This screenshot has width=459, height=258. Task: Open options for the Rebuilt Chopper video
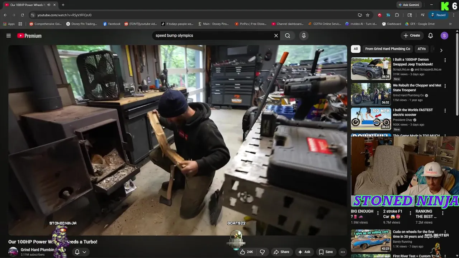pyautogui.click(x=445, y=86)
